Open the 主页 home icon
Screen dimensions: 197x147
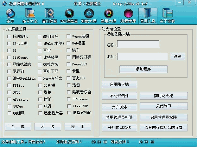coord(10,16)
